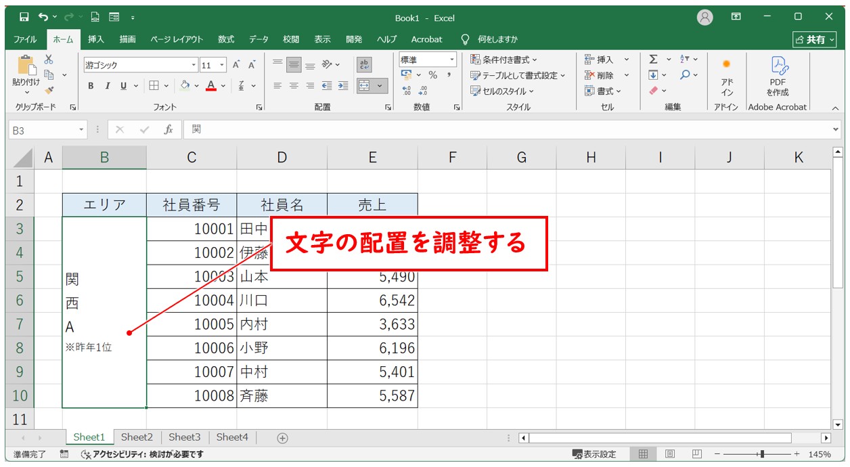Undo the last action

(43, 17)
